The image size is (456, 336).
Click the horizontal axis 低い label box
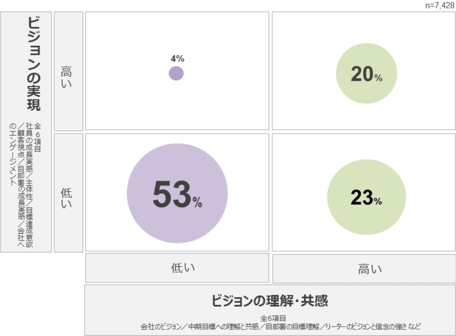tap(177, 268)
